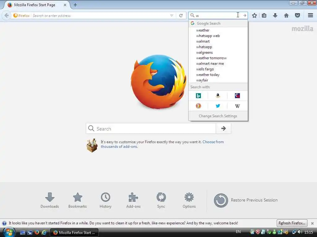Open Sync from the start page

click(x=161, y=200)
